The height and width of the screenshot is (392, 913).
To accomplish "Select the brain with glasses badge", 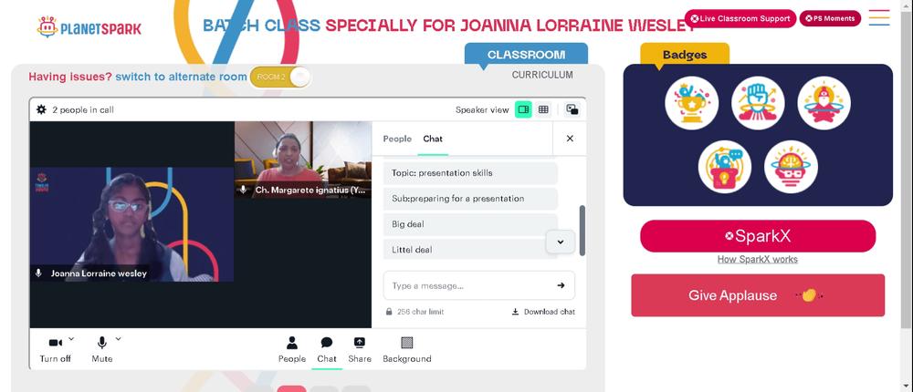I will pos(791,167).
